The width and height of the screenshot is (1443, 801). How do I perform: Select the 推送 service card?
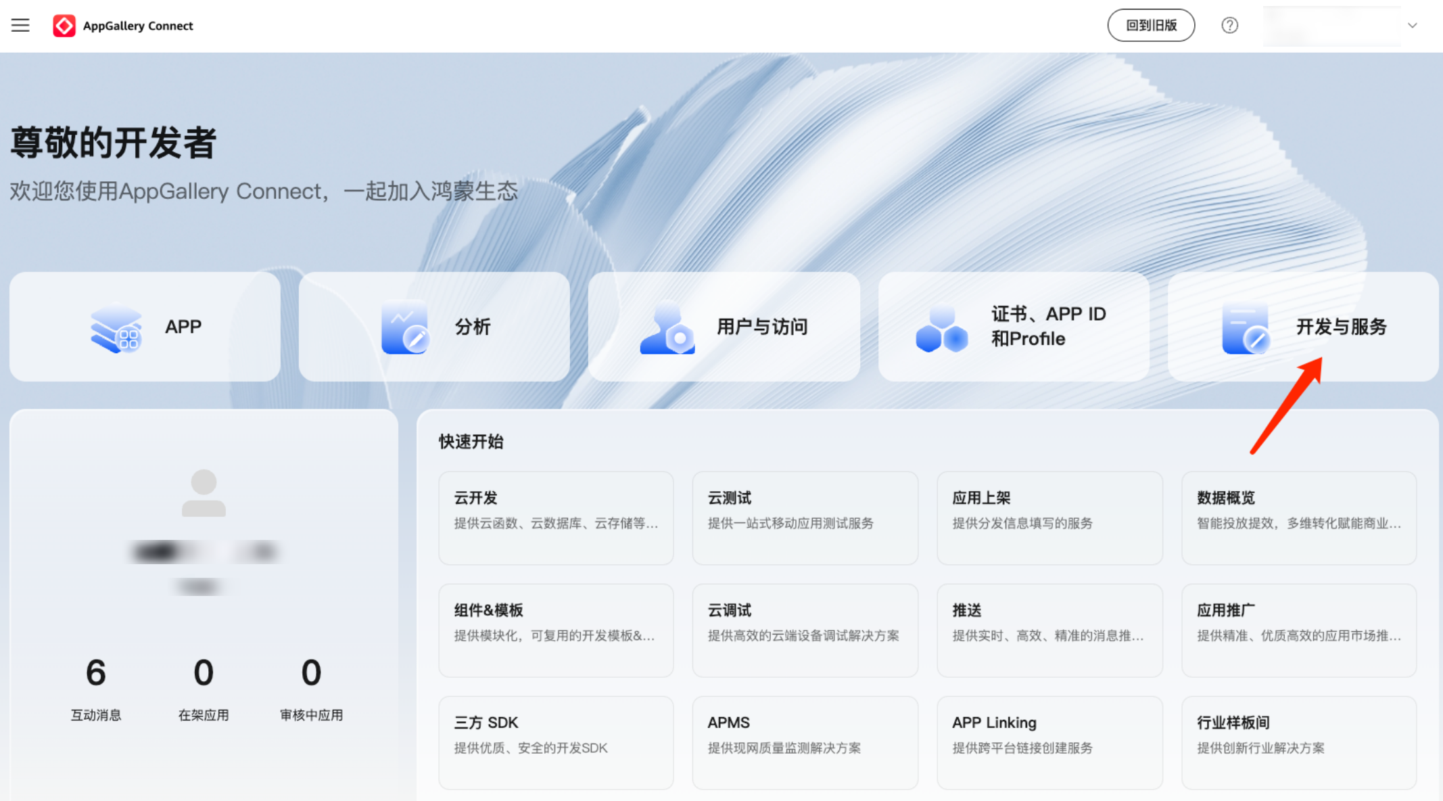tap(1049, 630)
